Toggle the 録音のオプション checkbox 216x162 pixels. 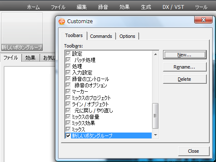click(68, 85)
